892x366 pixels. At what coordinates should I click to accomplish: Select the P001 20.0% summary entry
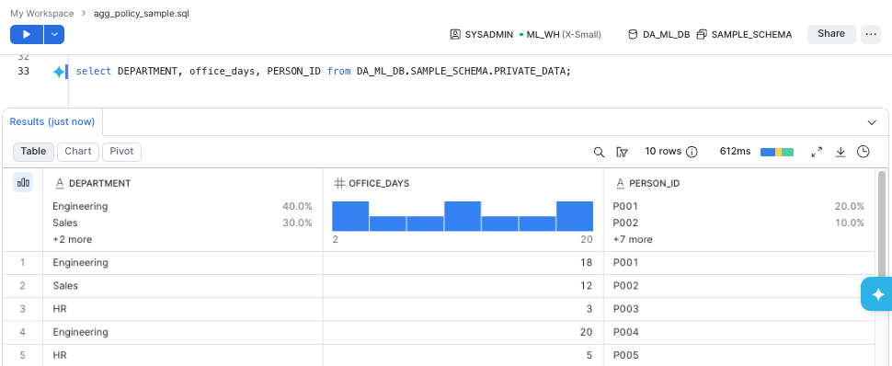738,206
